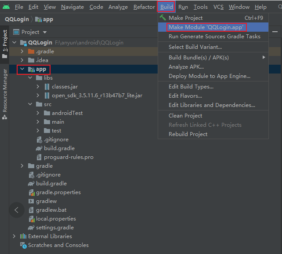Click the orange .gradle folder icon
282x254 pixels.
pos(31,52)
